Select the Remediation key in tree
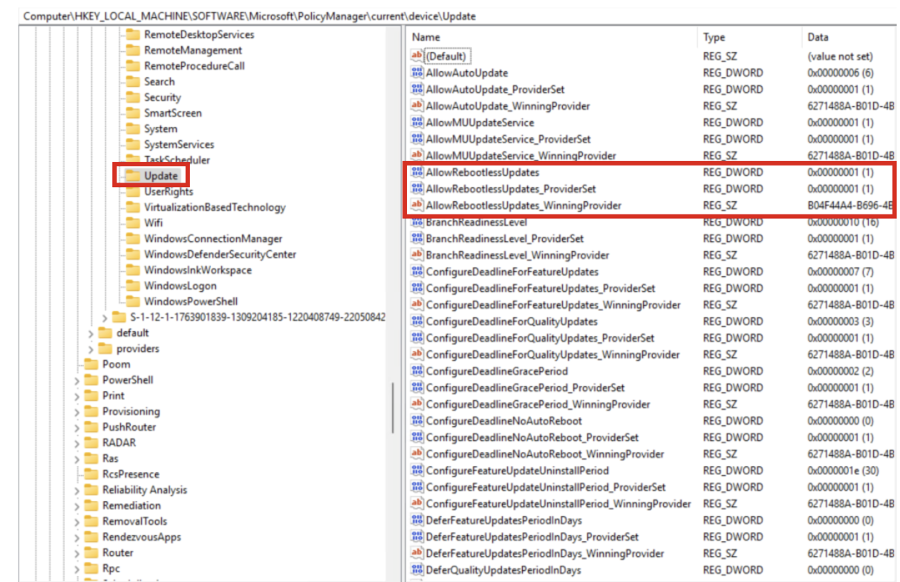900x582 pixels. click(x=131, y=506)
